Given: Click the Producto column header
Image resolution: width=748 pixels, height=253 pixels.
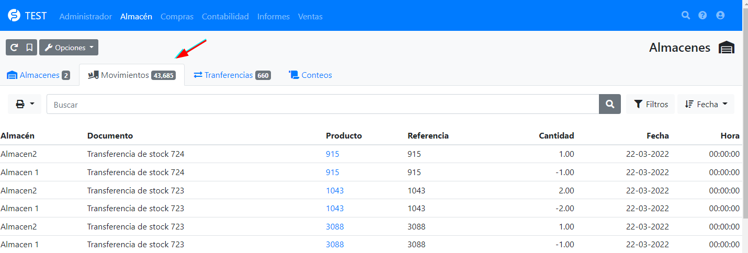Looking at the screenshot, I should pyautogui.click(x=344, y=135).
